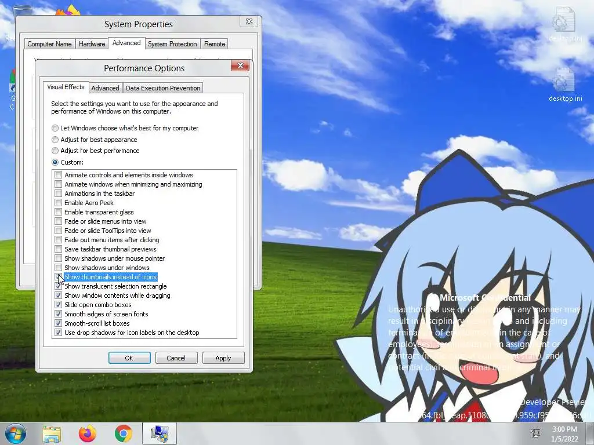This screenshot has width=594, height=445.
Task: Launch Google Chrome from the taskbar
Action: [123, 433]
